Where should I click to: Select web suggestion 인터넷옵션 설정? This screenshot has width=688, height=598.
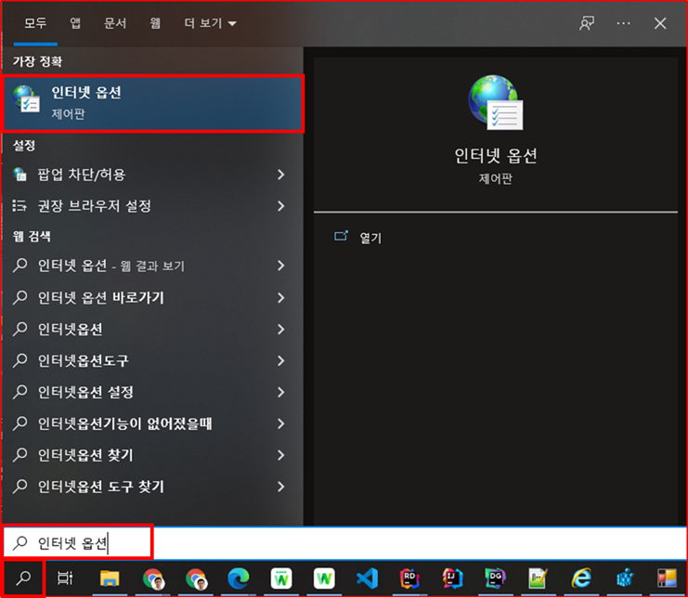point(152,392)
